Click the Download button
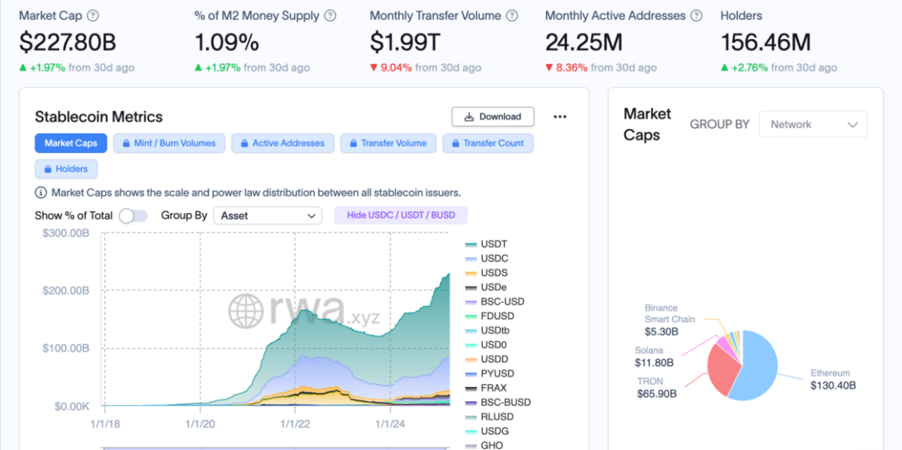Image resolution: width=902 pixels, height=450 pixels. [492, 117]
